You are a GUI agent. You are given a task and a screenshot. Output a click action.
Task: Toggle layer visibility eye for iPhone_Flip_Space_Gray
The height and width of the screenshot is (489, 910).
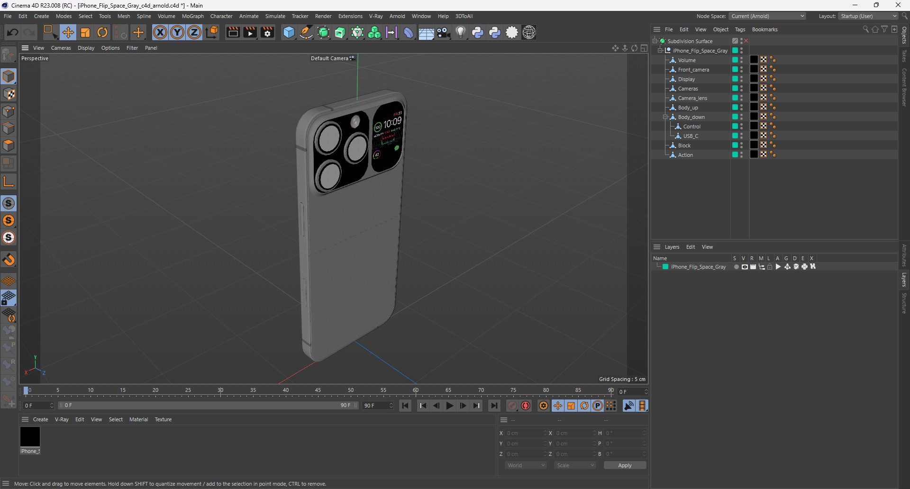745,267
